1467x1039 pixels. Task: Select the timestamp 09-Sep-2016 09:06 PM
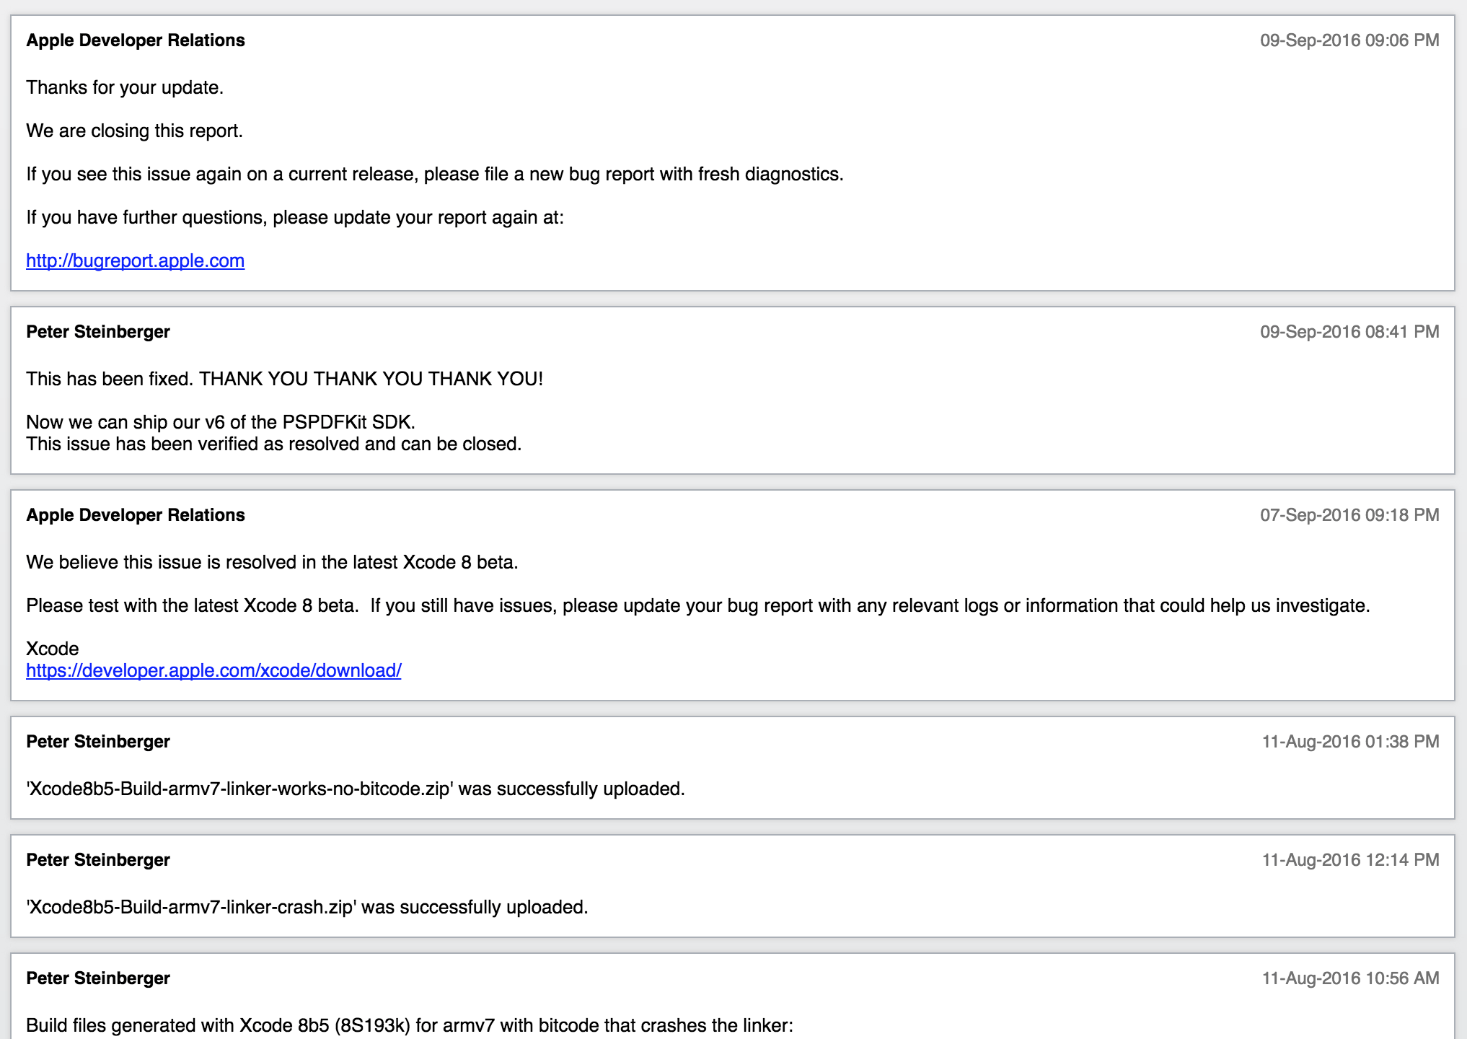[x=1348, y=41]
